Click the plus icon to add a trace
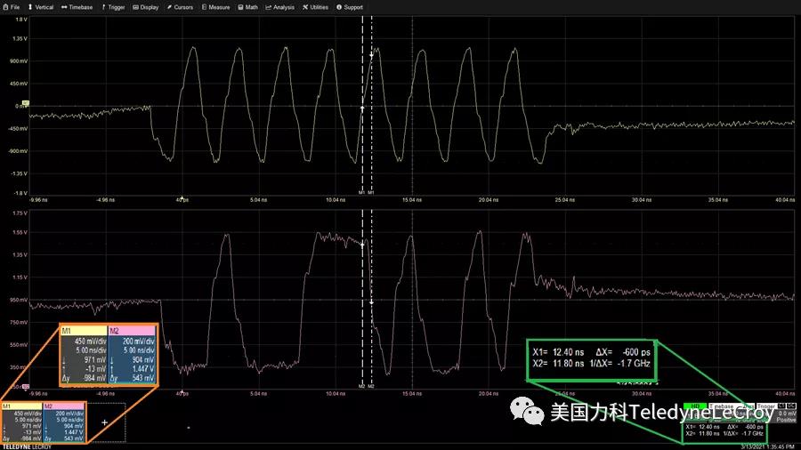801x450 pixels. [106, 424]
